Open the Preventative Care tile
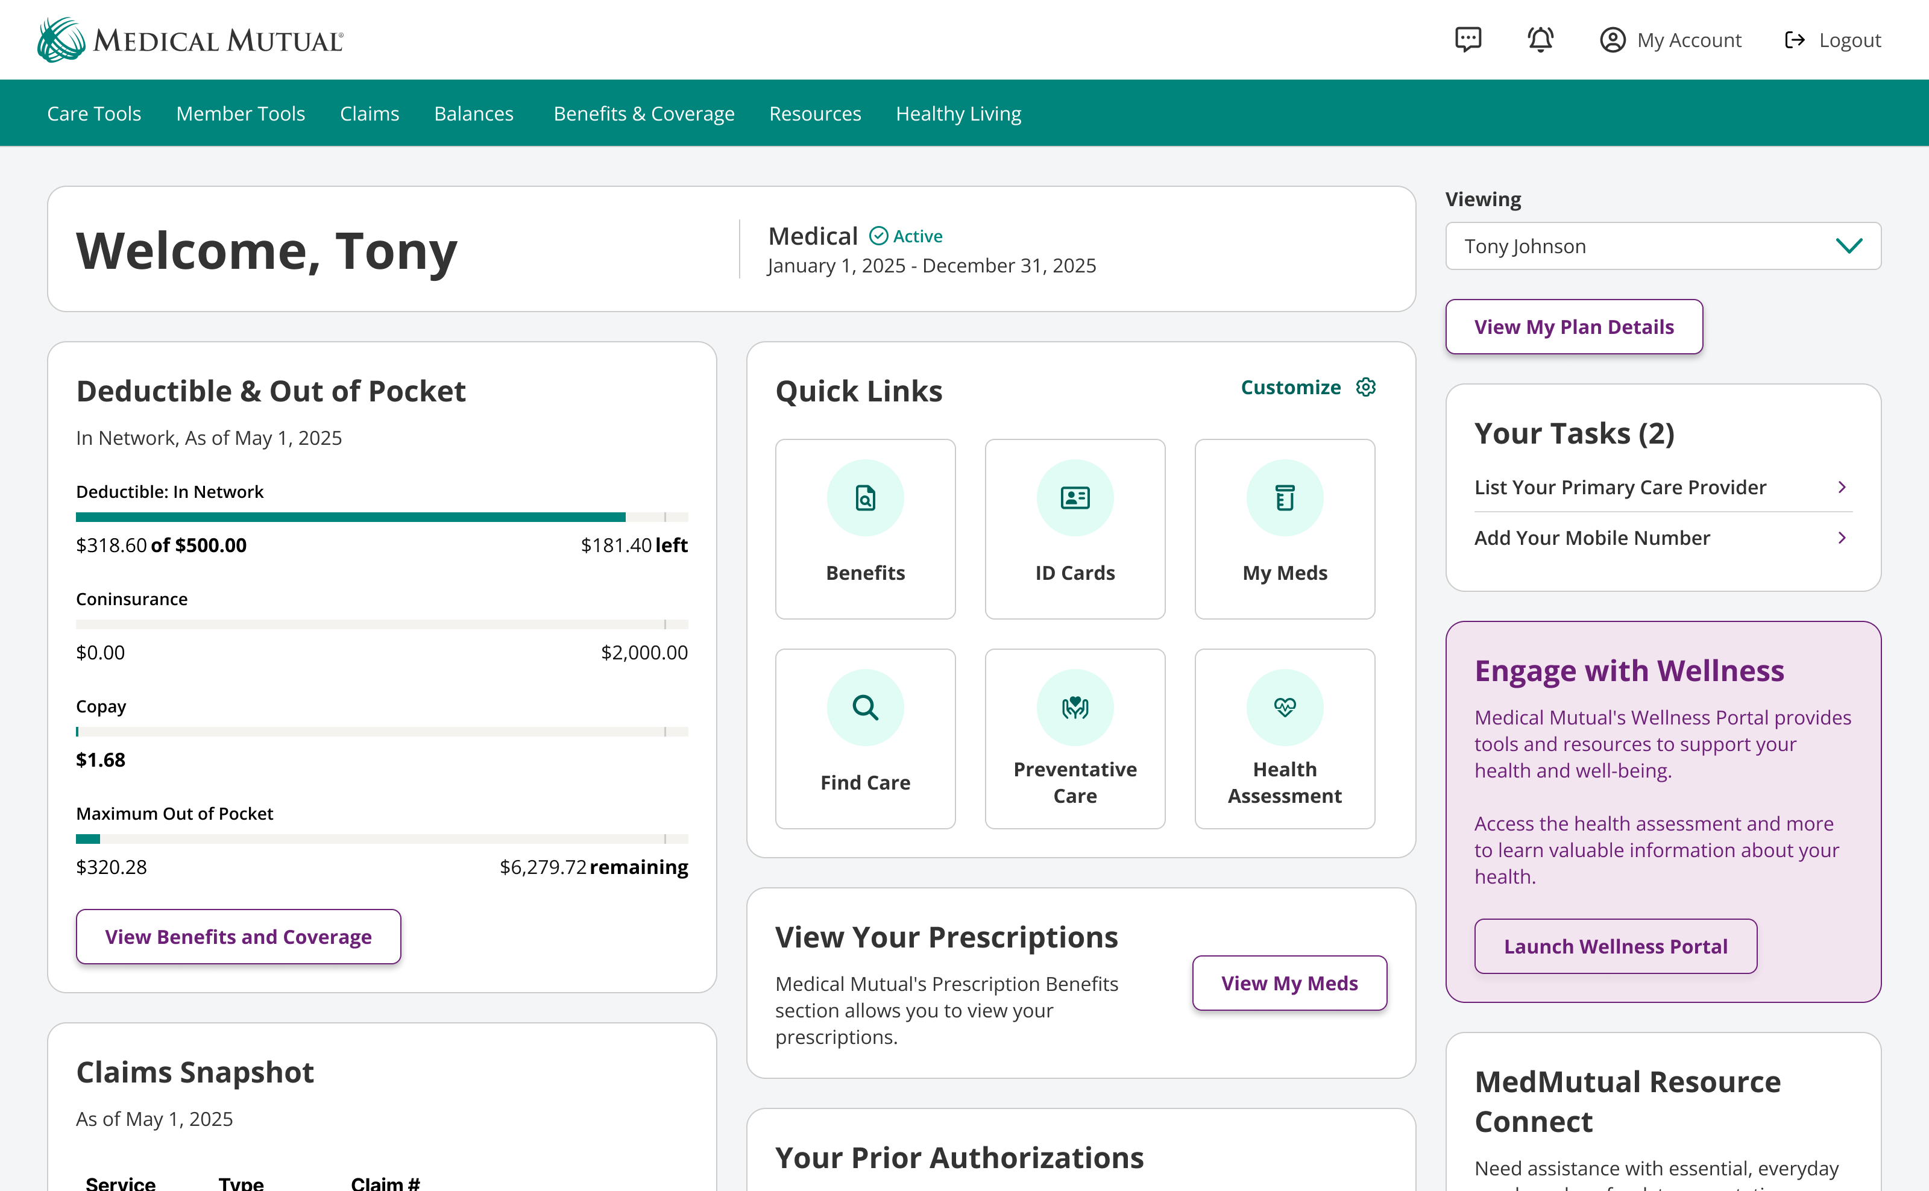This screenshot has width=1929, height=1191. tap(1074, 738)
